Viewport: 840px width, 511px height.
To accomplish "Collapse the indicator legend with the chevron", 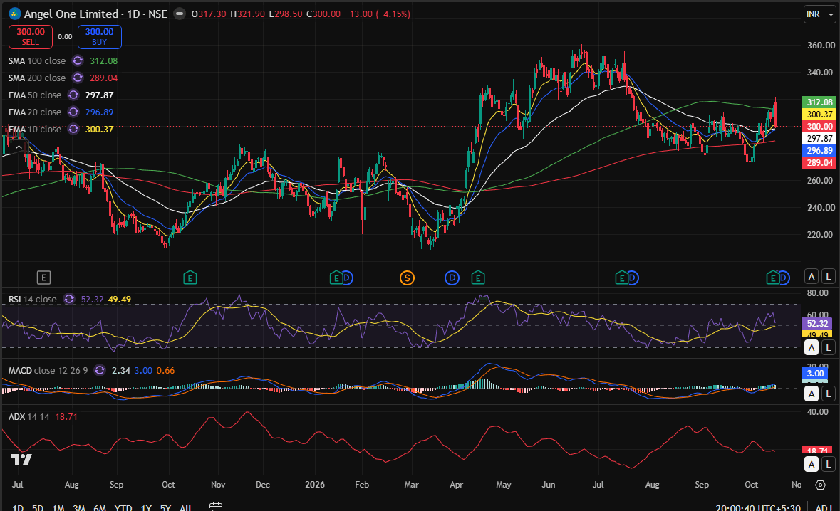I will pos(19,147).
